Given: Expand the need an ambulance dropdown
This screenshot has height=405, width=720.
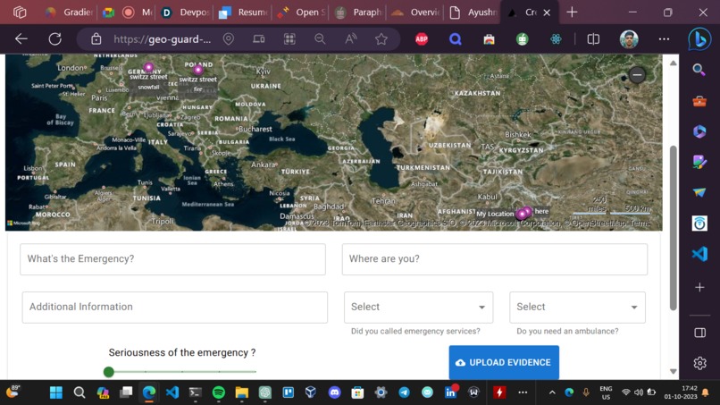Looking at the screenshot, I should coord(577,307).
